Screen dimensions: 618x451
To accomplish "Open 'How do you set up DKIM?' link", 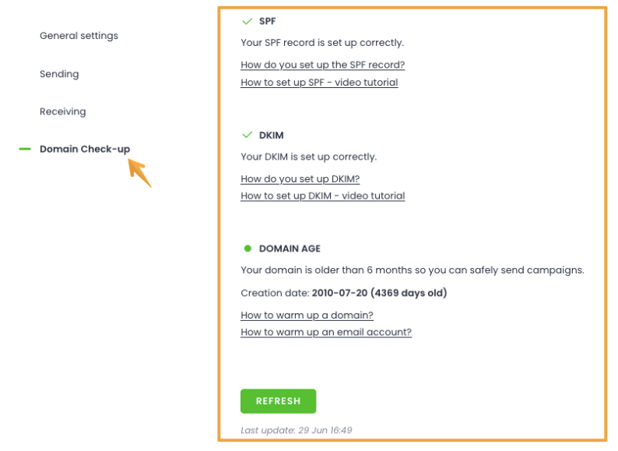I will click(x=300, y=178).
